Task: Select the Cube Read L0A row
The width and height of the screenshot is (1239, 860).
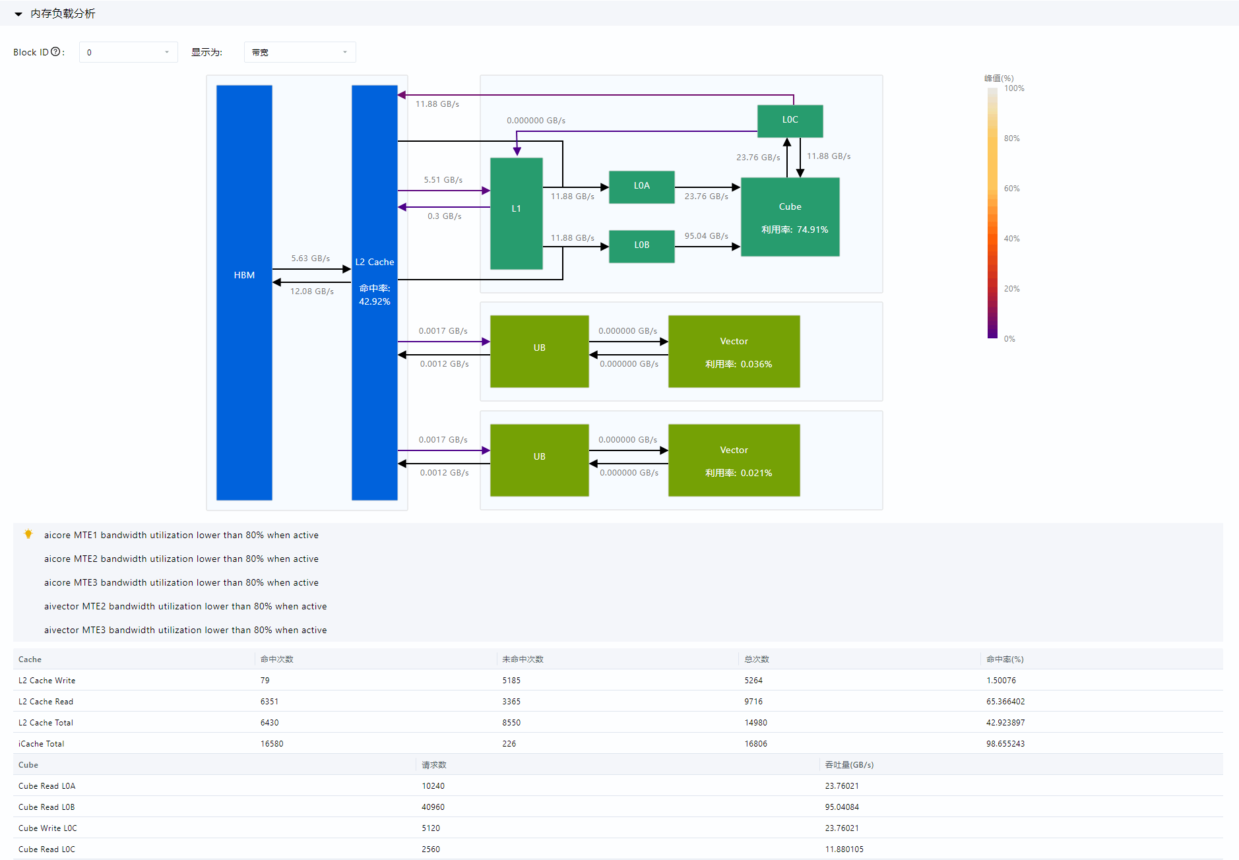Action: [x=618, y=785]
